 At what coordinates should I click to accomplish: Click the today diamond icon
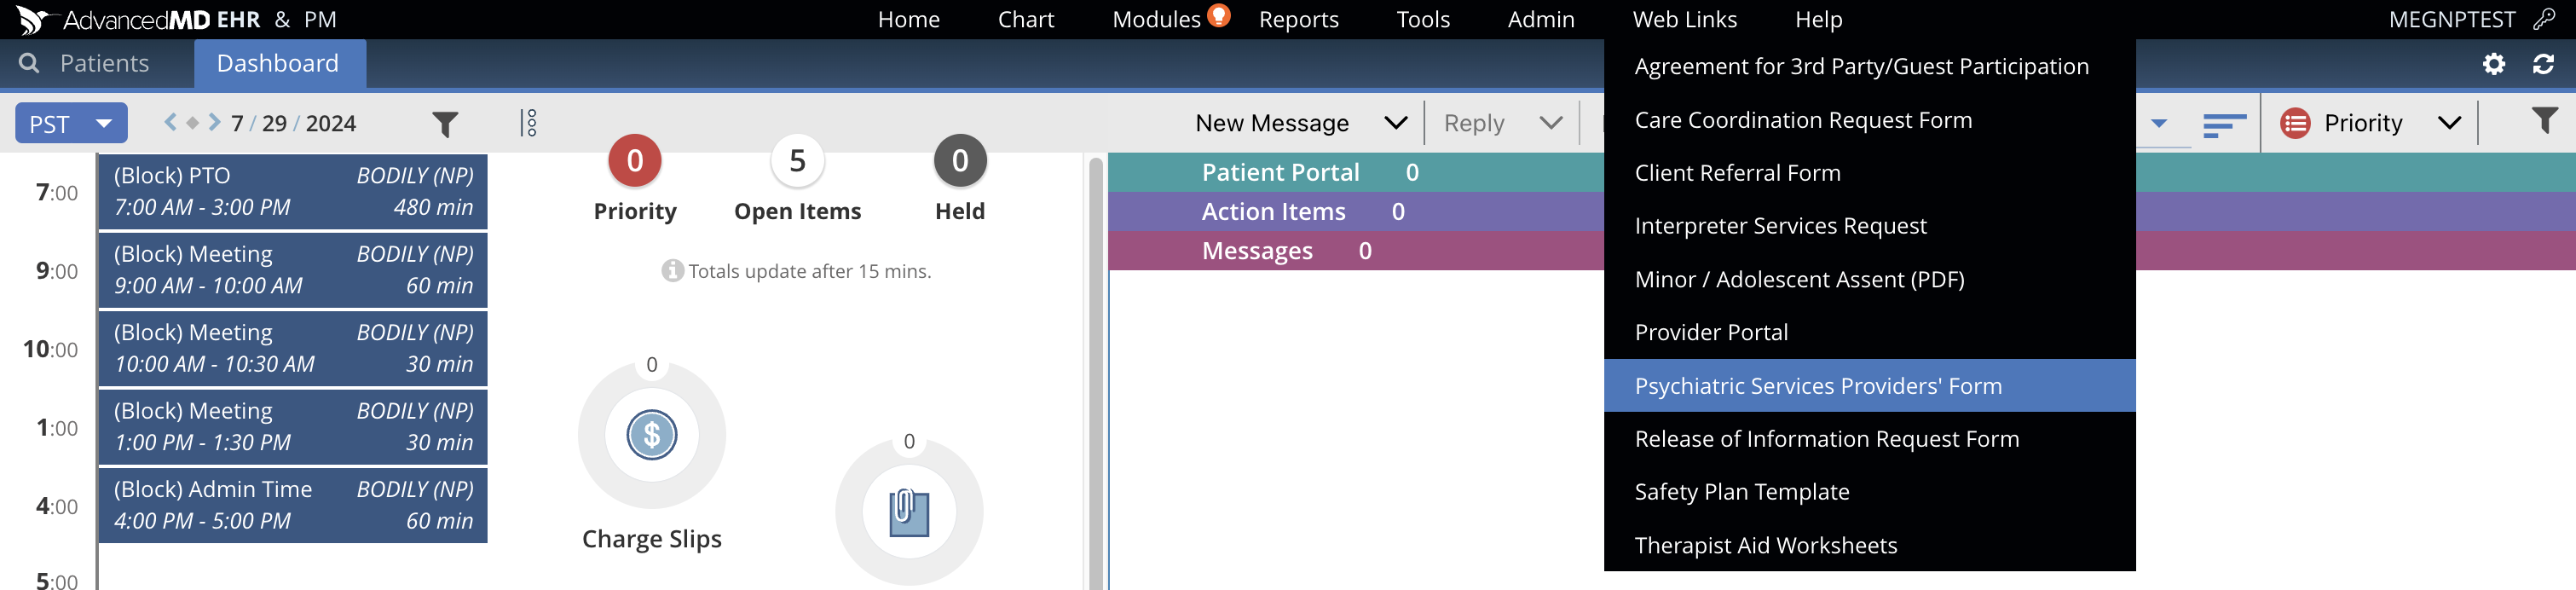pyautogui.click(x=193, y=122)
